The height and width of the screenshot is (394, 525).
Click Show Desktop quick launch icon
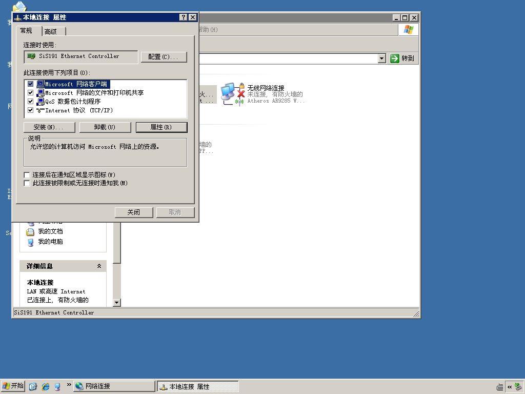click(x=32, y=386)
